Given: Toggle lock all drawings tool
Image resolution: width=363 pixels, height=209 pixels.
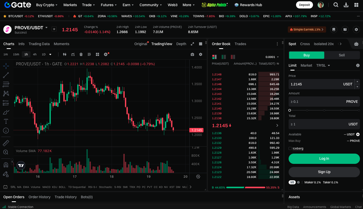Looking at the screenshot, I should pos(6,174).
